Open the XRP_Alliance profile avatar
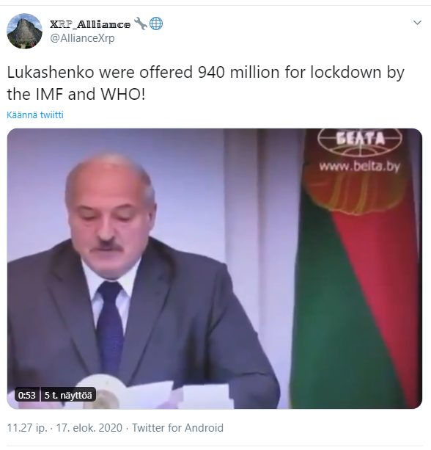Viewport: 431px width, 450px height. 25,31
